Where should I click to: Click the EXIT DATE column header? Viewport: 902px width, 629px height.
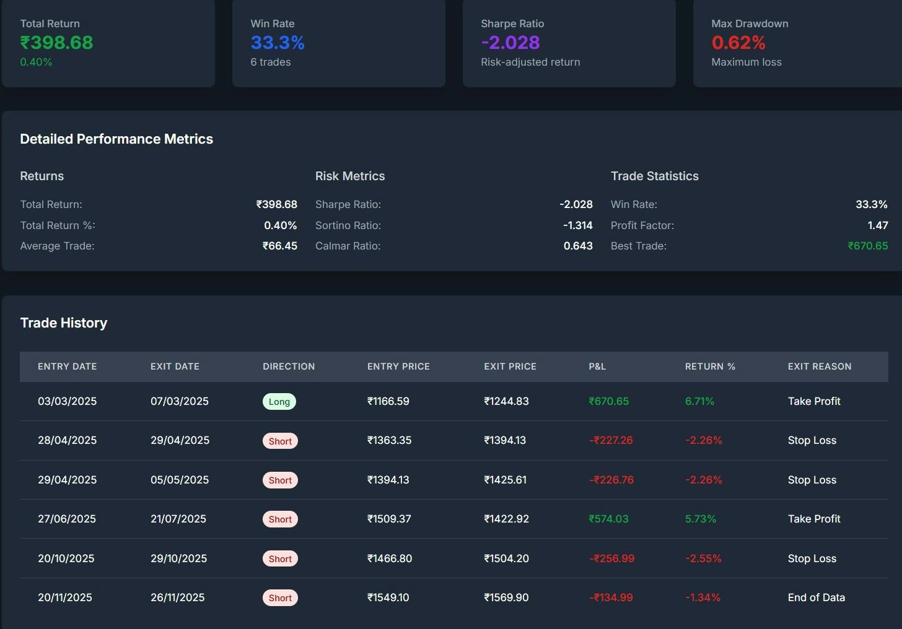175,367
